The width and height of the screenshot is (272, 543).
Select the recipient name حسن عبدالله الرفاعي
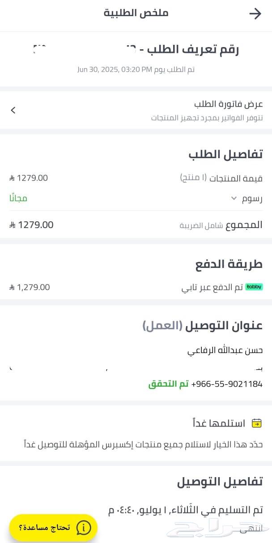(x=225, y=350)
